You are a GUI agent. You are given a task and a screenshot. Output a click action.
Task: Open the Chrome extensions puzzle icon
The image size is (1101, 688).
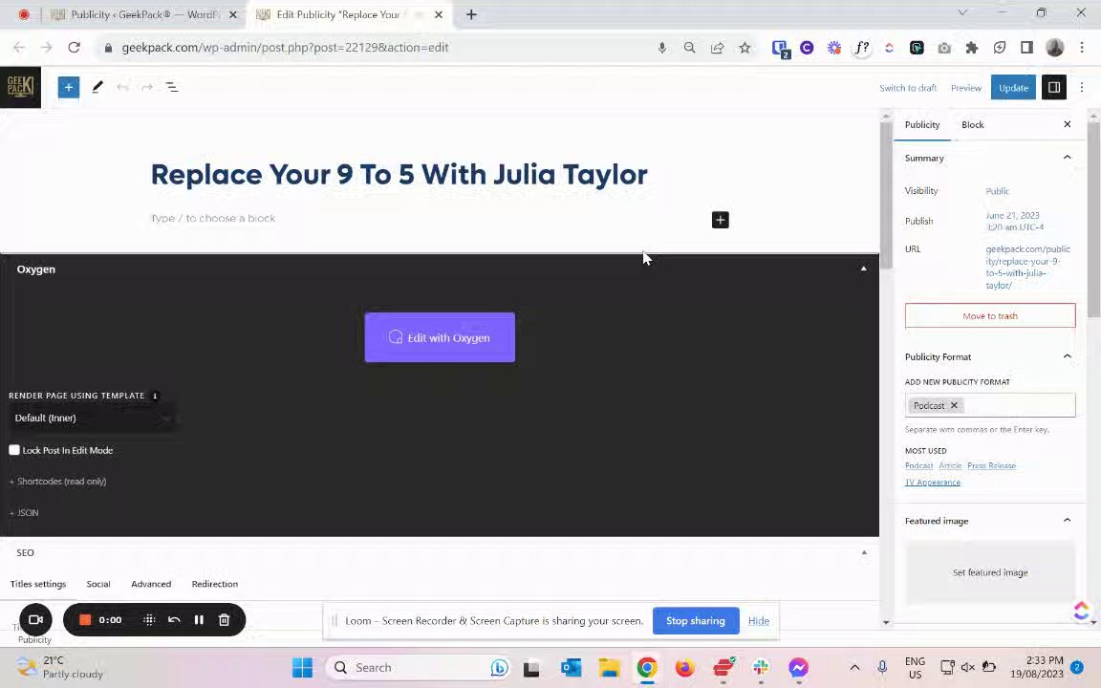pos(972,48)
